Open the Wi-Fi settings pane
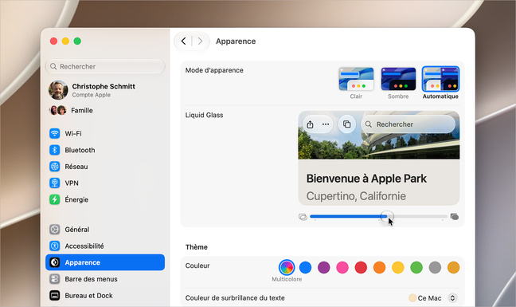This screenshot has width=516, height=307. point(105,133)
